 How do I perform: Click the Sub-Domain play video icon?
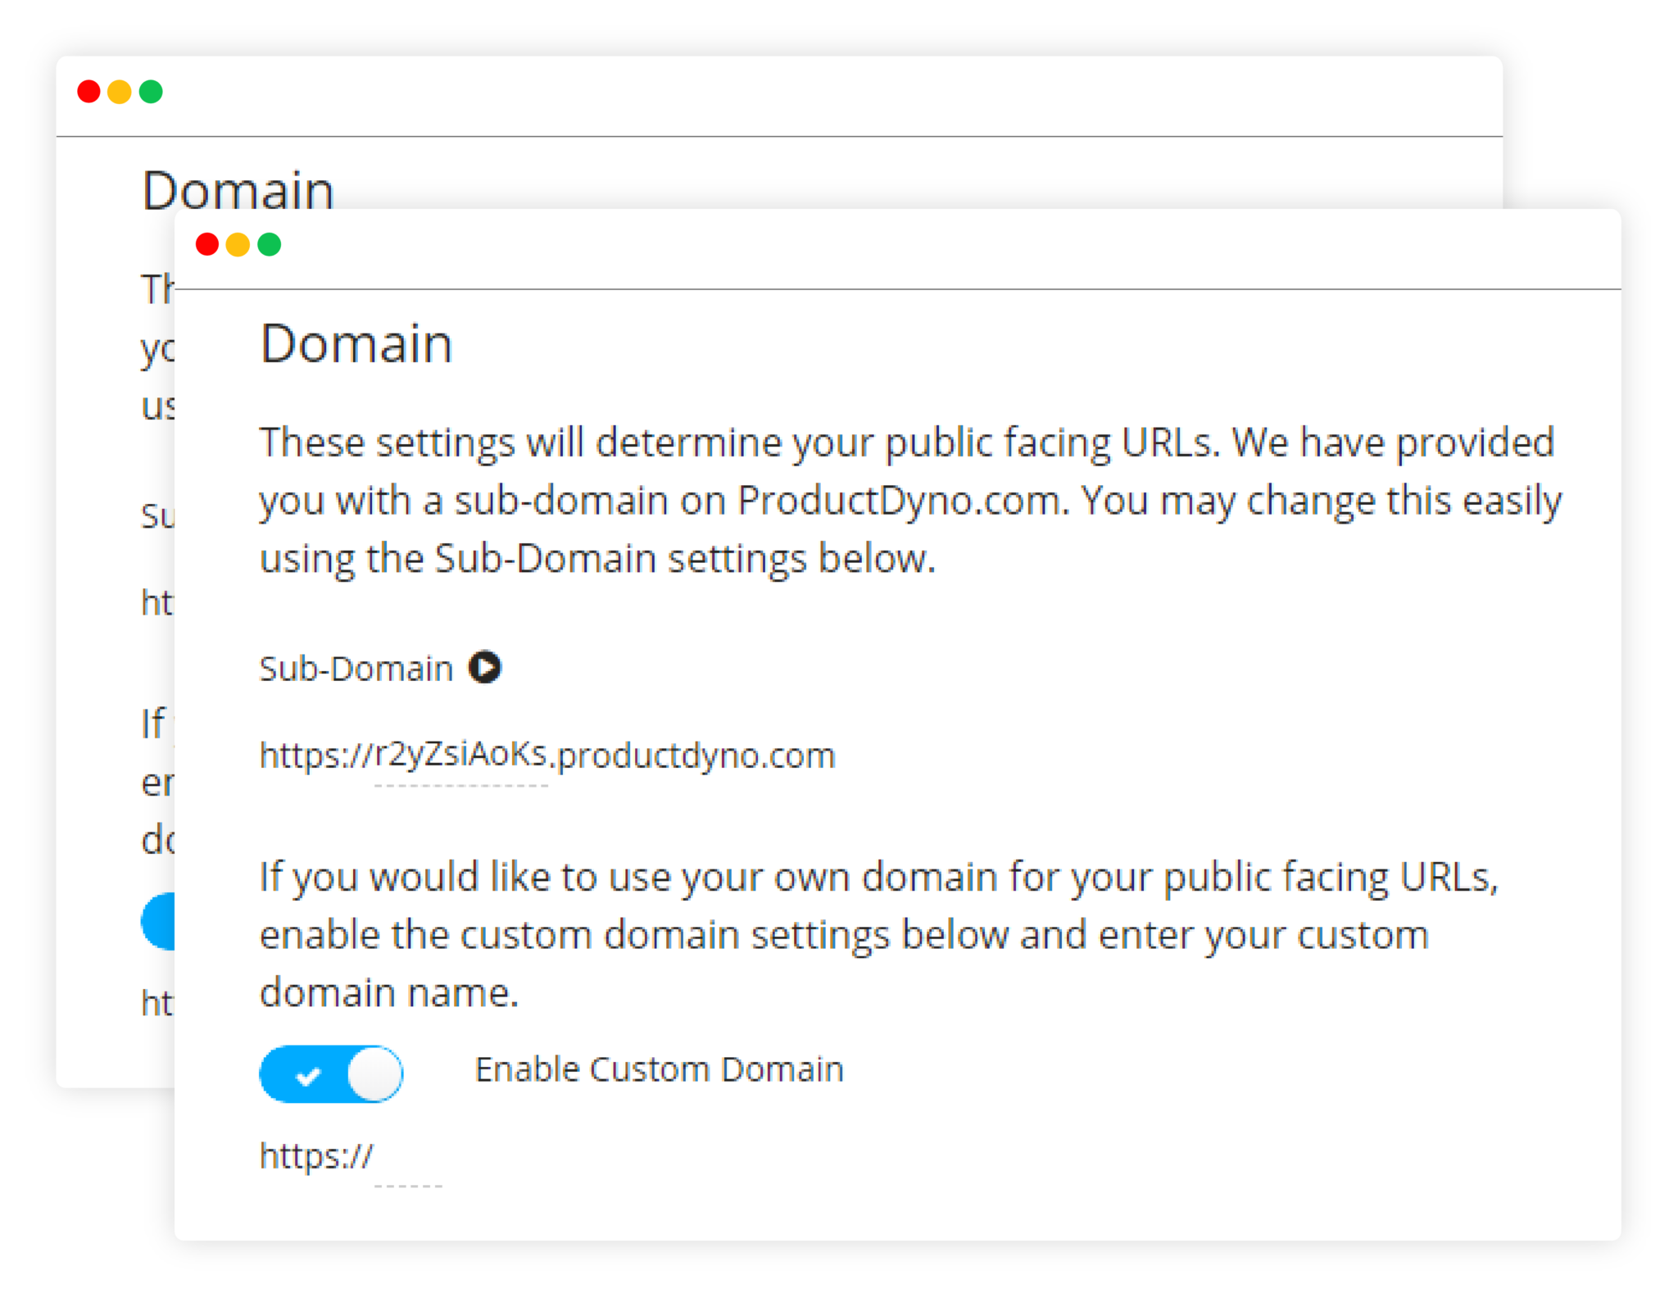click(485, 668)
